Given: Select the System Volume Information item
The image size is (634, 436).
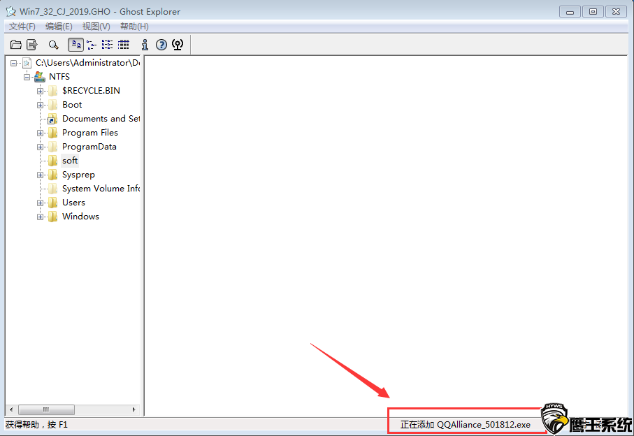Looking at the screenshot, I should click(101, 189).
